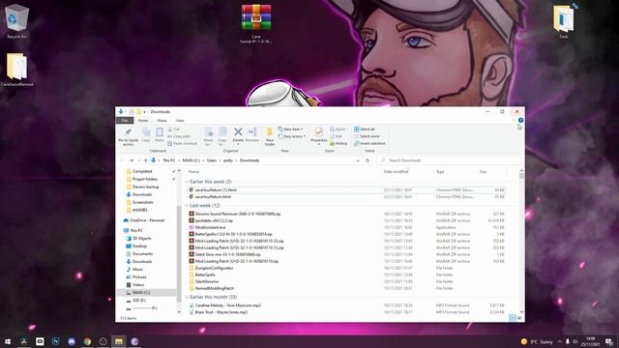Screen dimensions: 619x348
Task: Collapse the 'Earlier this week' group
Action: pyautogui.click(x=187, y=182)
